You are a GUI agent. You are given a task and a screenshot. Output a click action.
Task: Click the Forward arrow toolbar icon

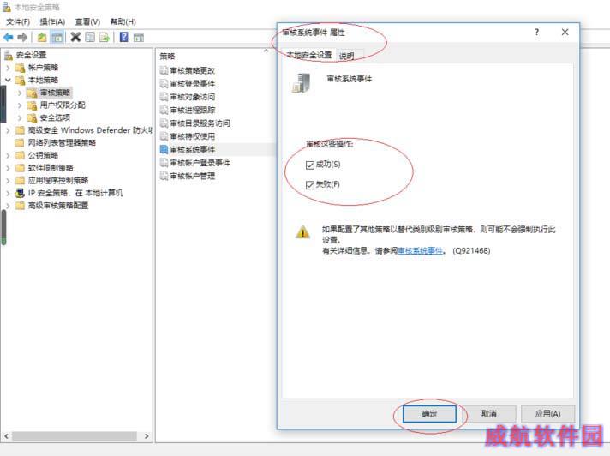point(22,38)
